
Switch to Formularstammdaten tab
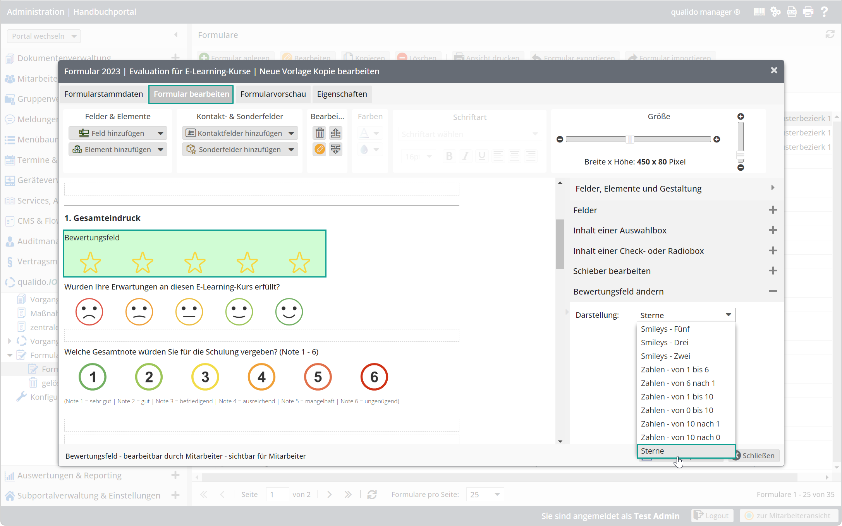point(103,94)
